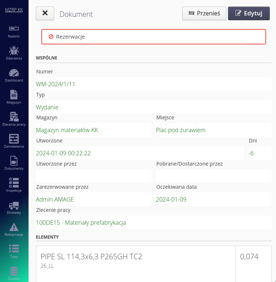Screen dimensions: 276x282
Task: Select the Rezerwacje alert bar
Action: click(153, 37)
